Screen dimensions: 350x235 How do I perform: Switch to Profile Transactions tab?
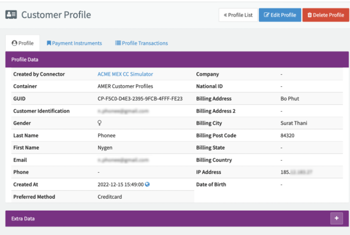coord(141,43)
